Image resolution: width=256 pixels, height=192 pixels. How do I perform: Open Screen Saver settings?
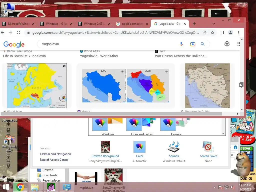point(208,152)
